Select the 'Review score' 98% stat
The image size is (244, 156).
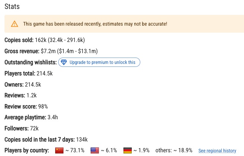(26, 107)
